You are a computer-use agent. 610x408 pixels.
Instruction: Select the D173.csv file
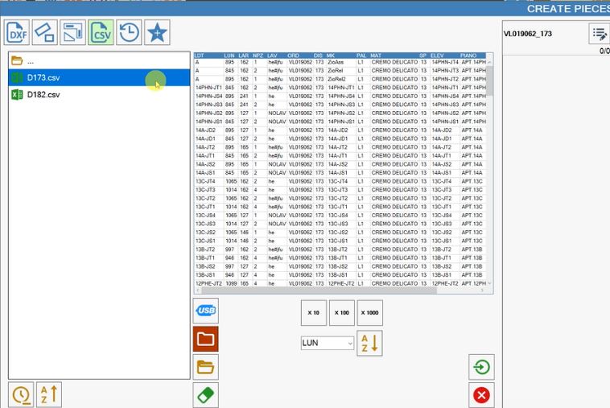[99, 77]
